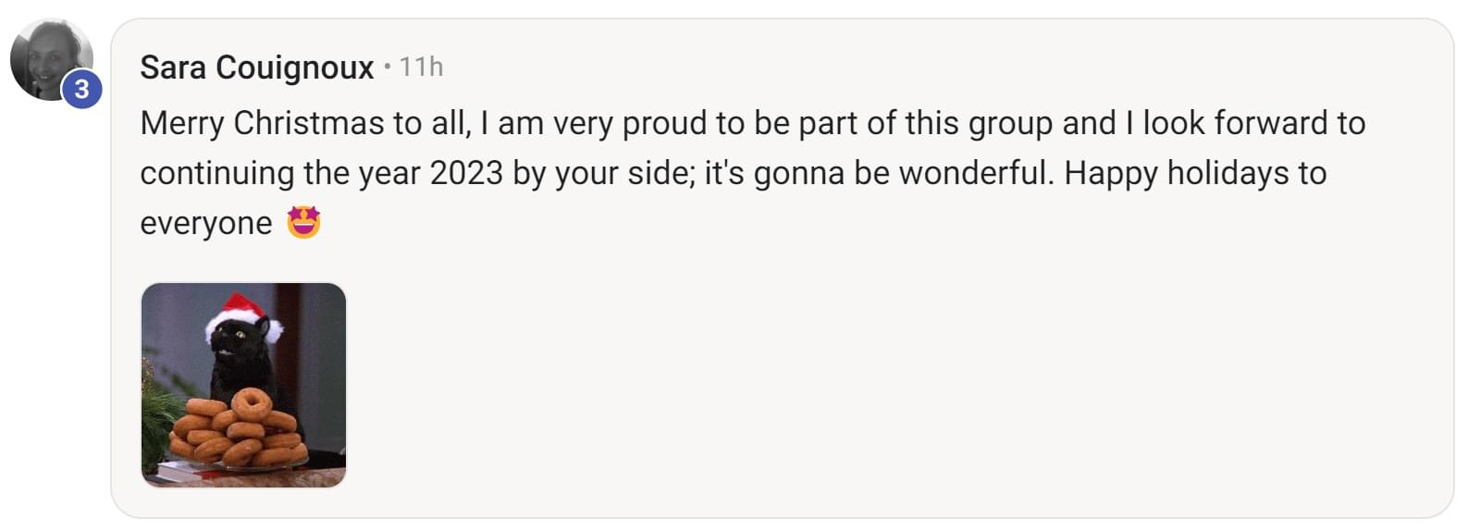Click the 11h message timestamp
This screenshot has width=1468, height=531.
(x=421, y=67)
